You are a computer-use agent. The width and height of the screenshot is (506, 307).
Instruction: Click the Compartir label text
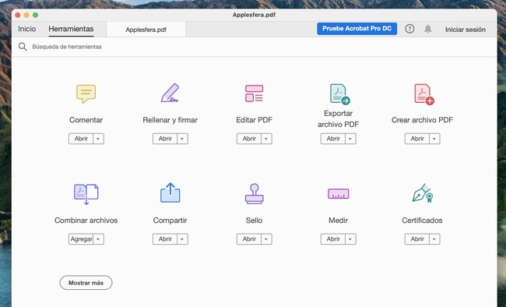170,221
